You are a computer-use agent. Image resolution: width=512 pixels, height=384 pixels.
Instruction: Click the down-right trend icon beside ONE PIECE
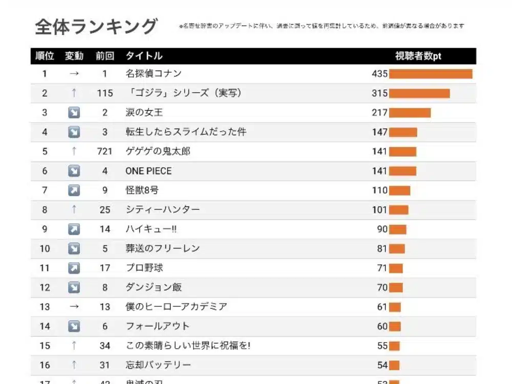coord(74,171)
